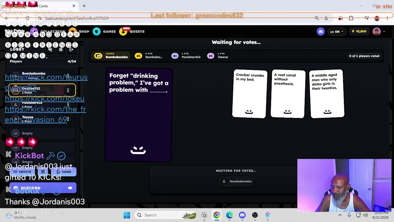The height and width of the screenshot is (222, 394).
Task: Launch Microsoft Edge from the taskbar
Action: (230, 215)
